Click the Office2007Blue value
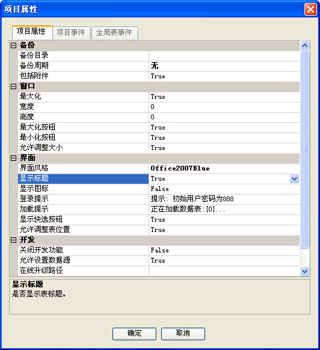 click(x=180, y=168)
